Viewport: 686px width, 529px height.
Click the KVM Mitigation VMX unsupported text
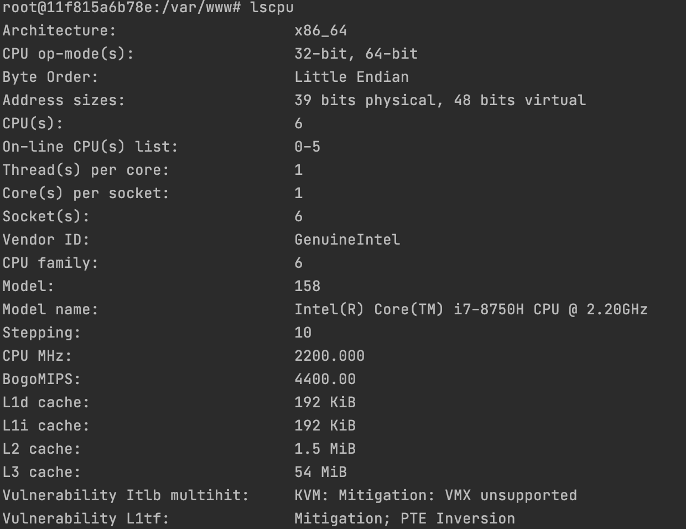point(435,495)
